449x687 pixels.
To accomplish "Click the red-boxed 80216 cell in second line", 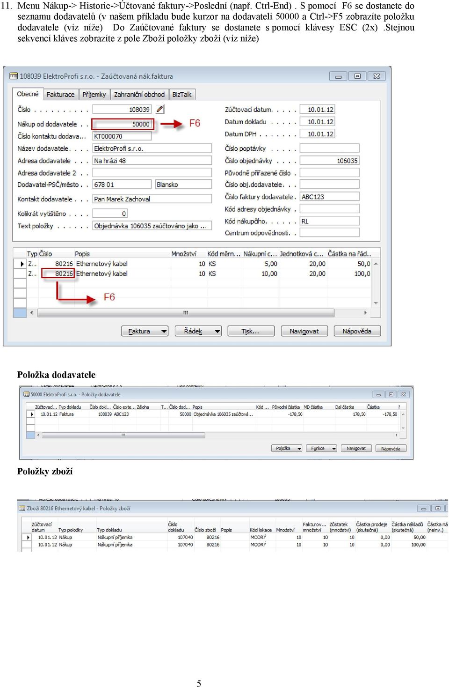I will click(58, 273).
